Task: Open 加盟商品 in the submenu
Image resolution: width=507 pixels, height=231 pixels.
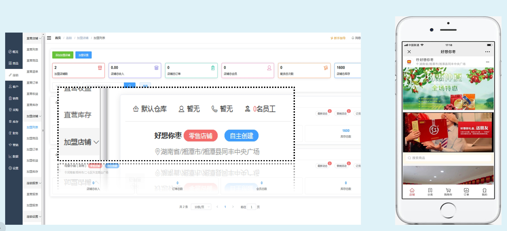Action: 32,138
